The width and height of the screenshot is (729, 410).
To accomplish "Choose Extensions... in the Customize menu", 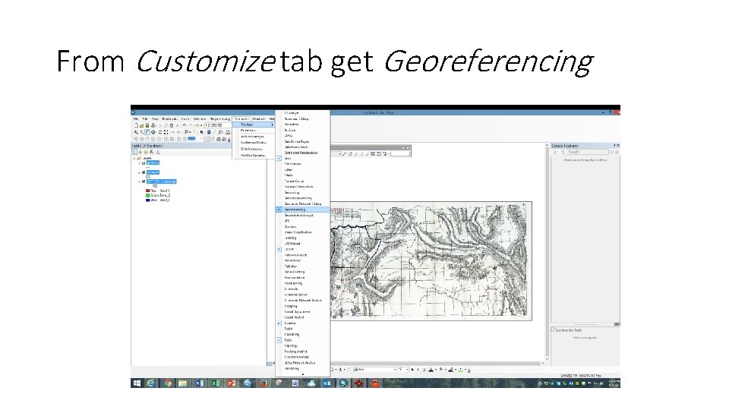I will pos(249,130).
